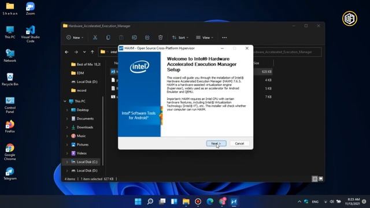
Task: Expand Pictures tree node
Action: tap(67, 144)
